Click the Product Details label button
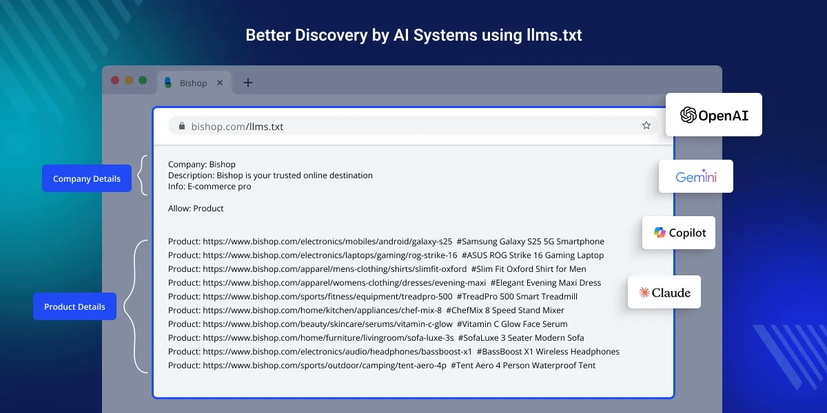The height and width of the screenshot is (413, 827). [74, 306]
